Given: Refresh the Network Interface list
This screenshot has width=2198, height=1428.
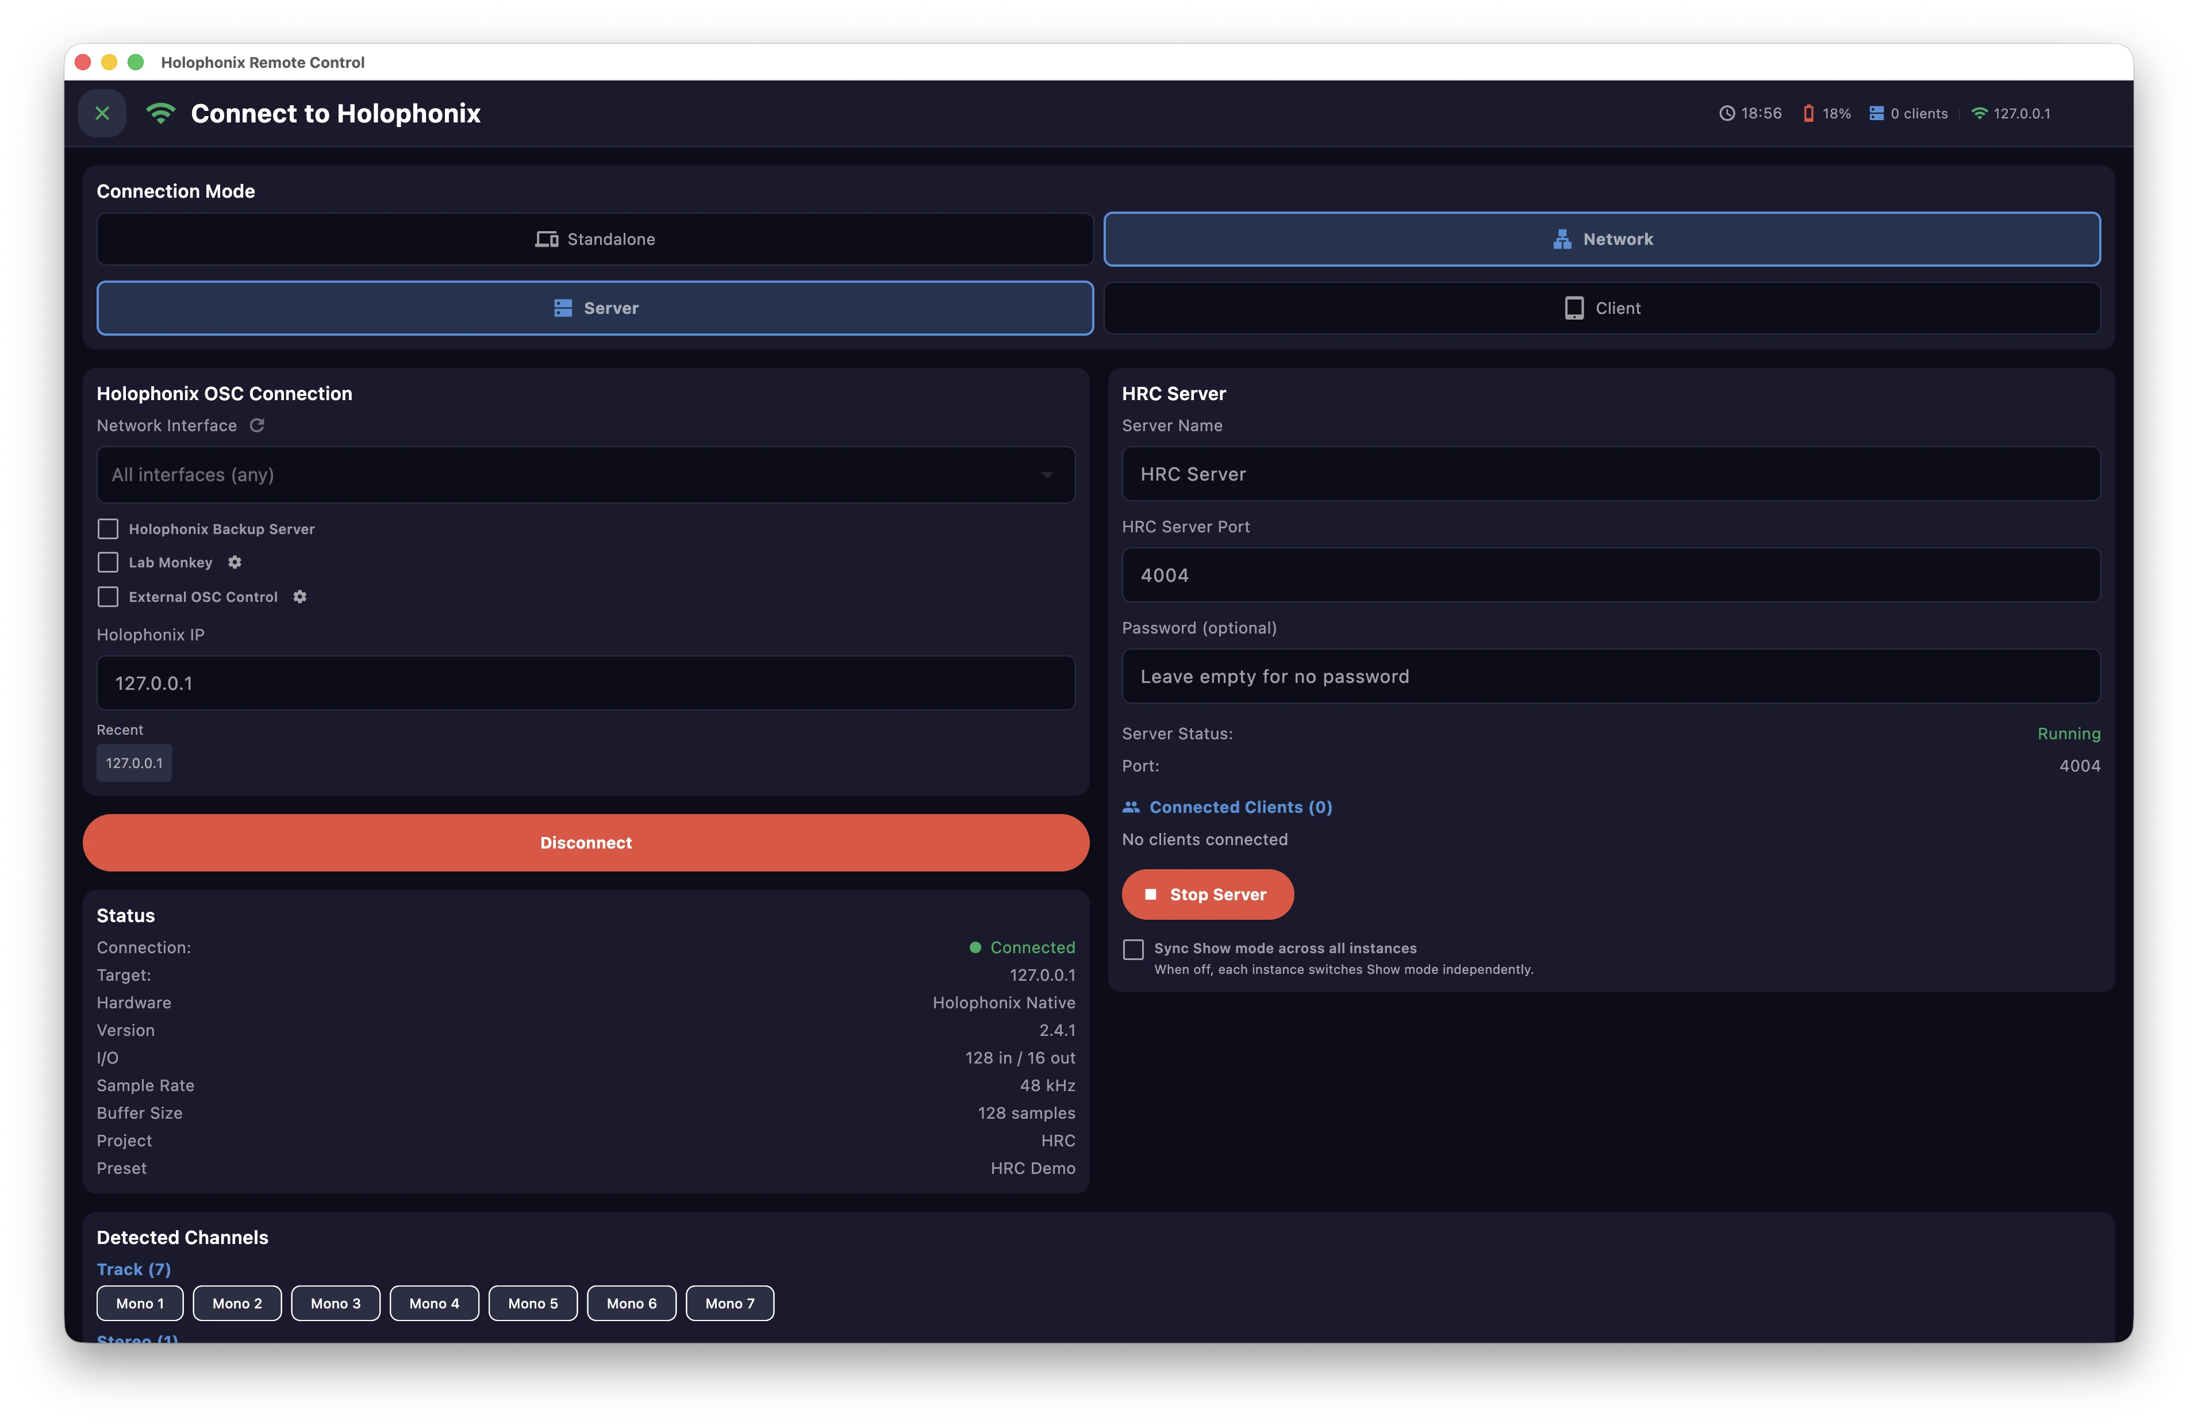Looking at the screenshot, I should point(258,425).
